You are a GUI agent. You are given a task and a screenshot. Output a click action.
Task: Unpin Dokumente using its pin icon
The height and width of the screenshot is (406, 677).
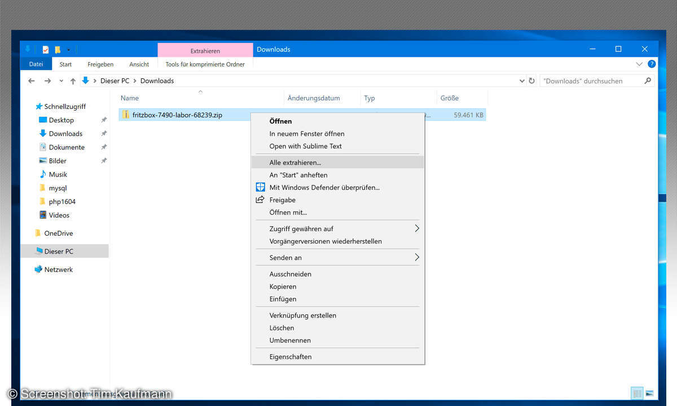coord(104,147)
